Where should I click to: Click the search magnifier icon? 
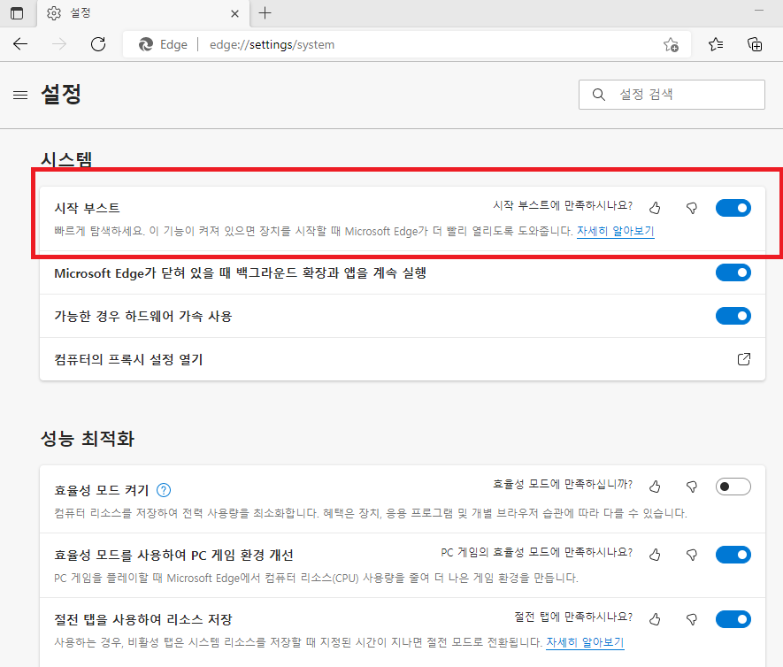(599, 95)
